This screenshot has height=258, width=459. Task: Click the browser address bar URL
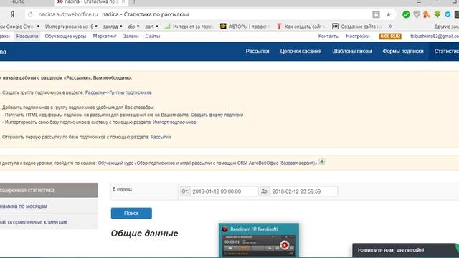pyautogui.click(x=68, y=14)
